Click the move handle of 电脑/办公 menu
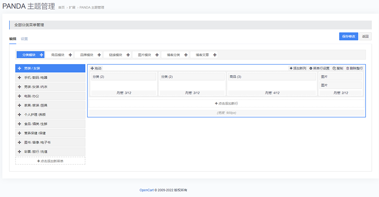 pyautogui.click(x=19, y=96)
